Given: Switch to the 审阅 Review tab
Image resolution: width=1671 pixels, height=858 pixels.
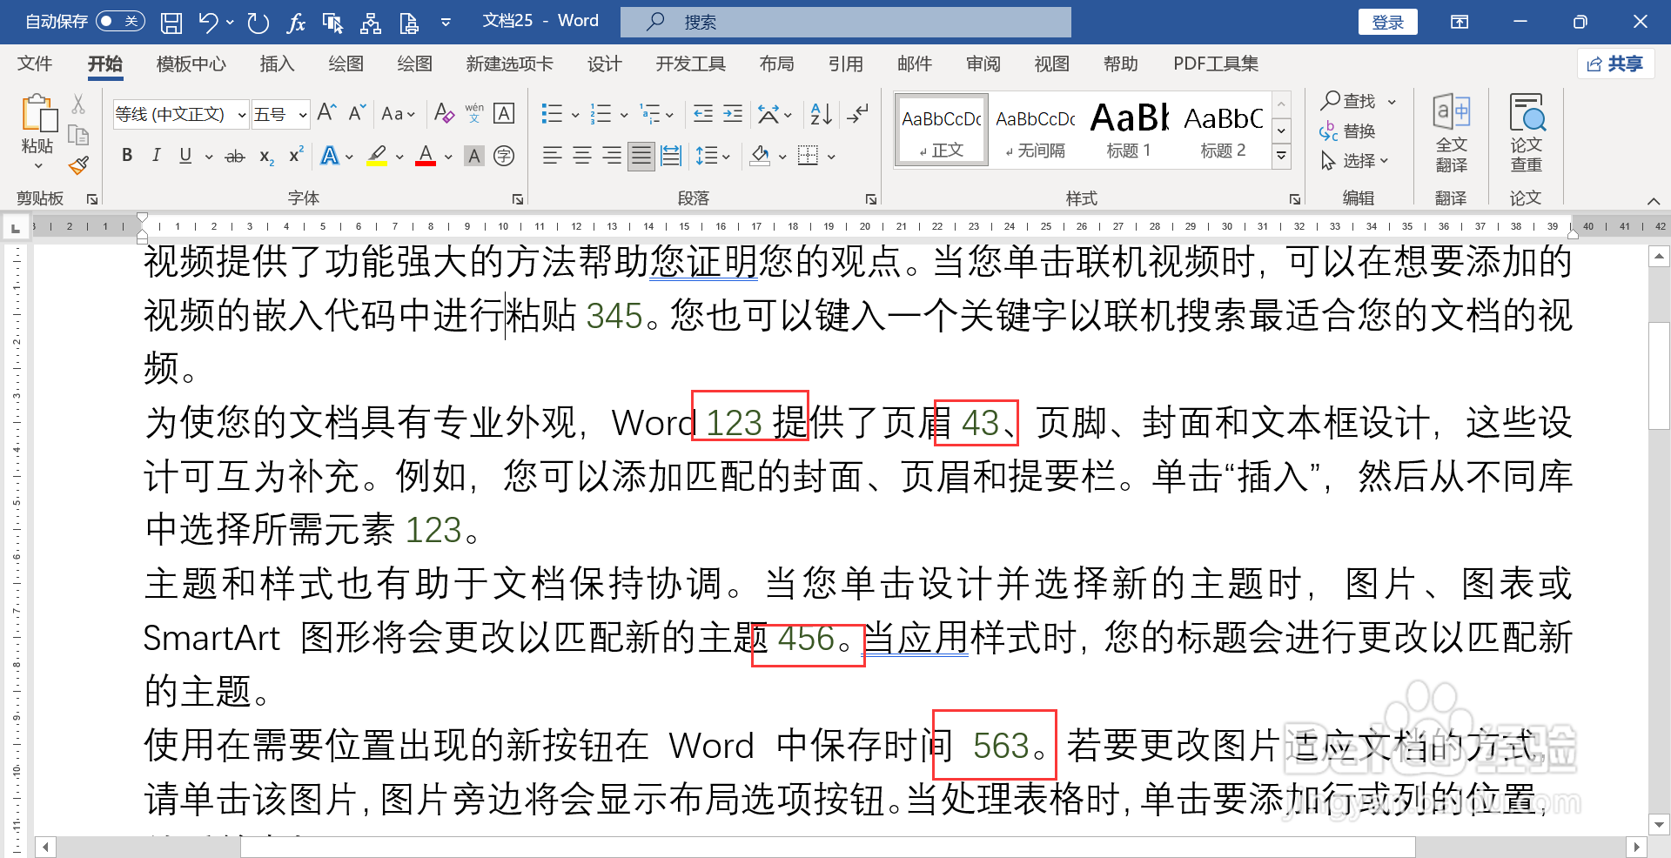Looking at the screenshot, I should [983, 64].
